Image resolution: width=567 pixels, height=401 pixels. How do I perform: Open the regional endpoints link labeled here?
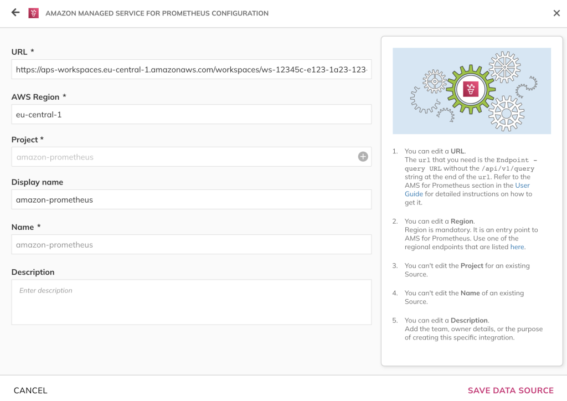(x=517, y=246)
